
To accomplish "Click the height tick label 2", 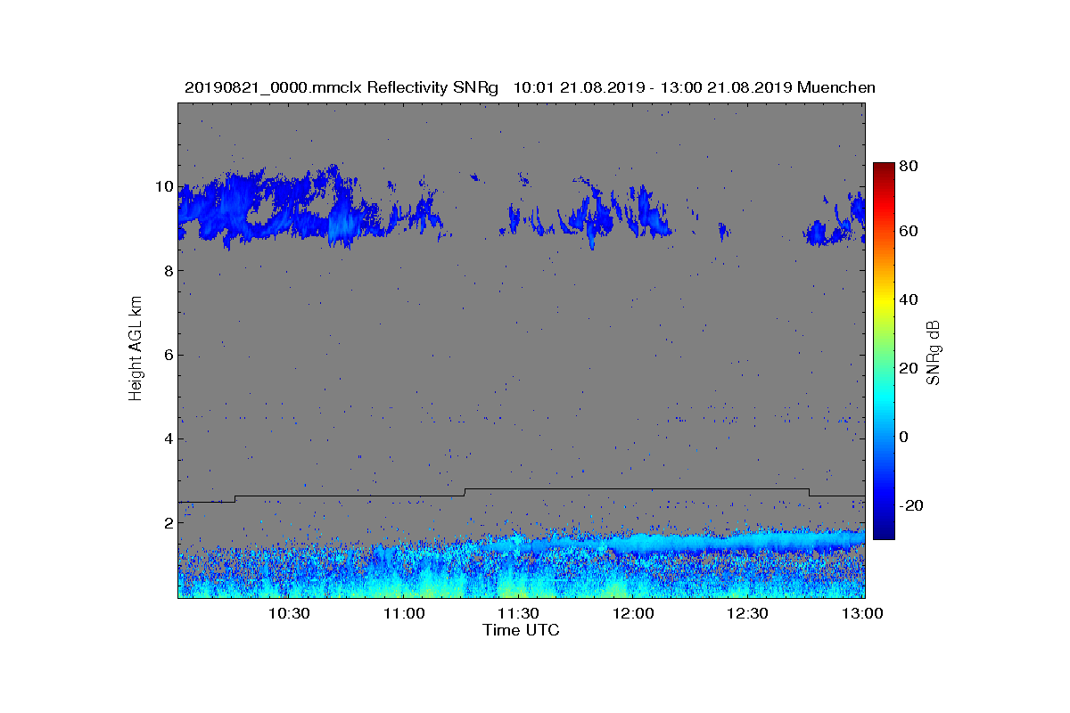I will click(x=168, y=522).
